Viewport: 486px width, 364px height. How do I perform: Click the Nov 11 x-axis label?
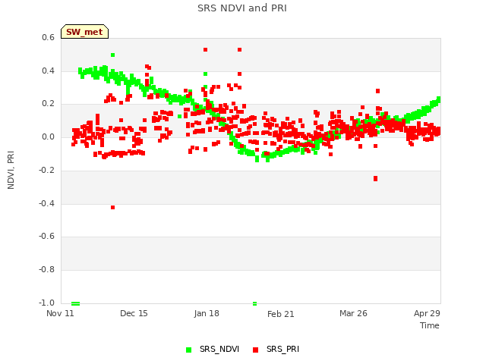pos(60,313)
